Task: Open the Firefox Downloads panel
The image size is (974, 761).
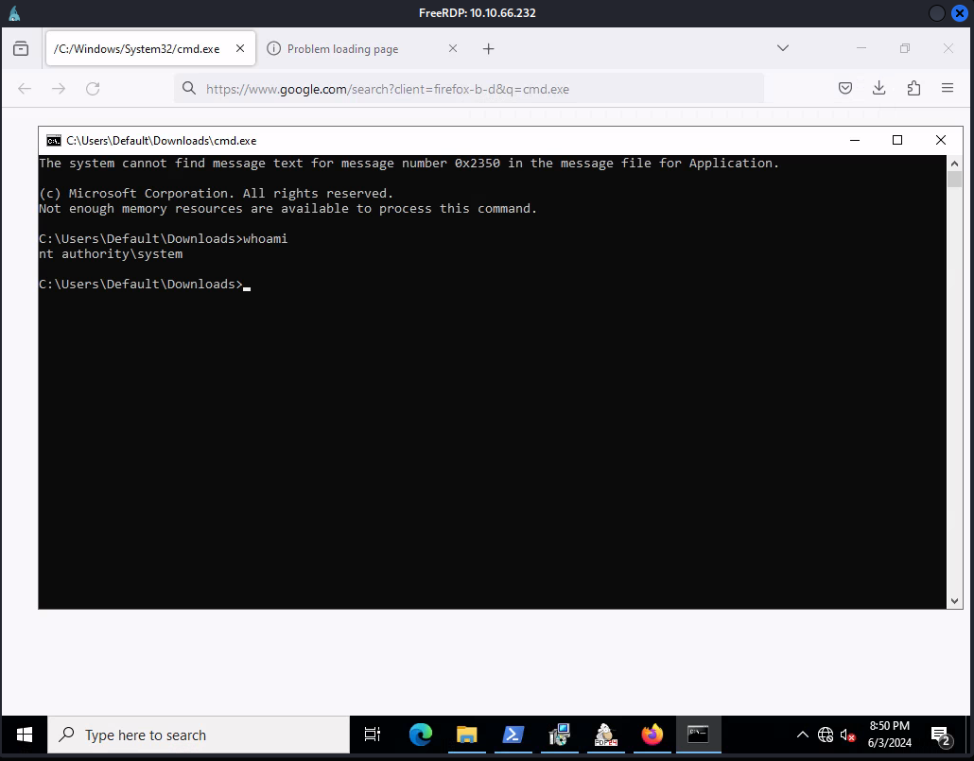Action: point(878,88)
